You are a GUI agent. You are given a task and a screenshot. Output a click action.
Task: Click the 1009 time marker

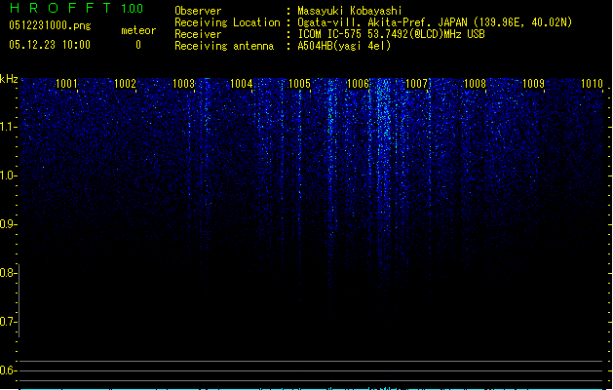[x=533, y=83]
